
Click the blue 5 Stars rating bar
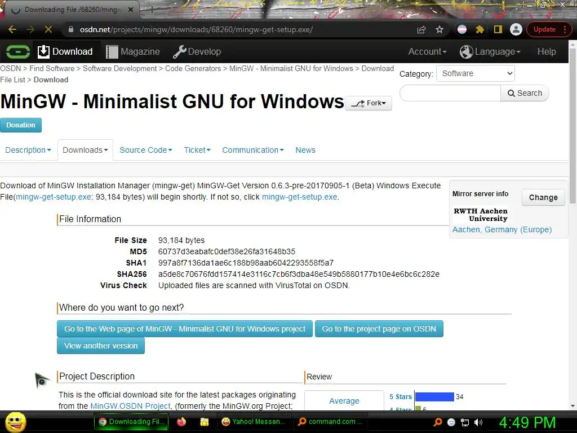click(434, 397)
